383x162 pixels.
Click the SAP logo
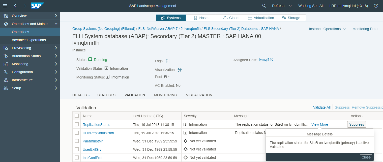tap(38, 6)
